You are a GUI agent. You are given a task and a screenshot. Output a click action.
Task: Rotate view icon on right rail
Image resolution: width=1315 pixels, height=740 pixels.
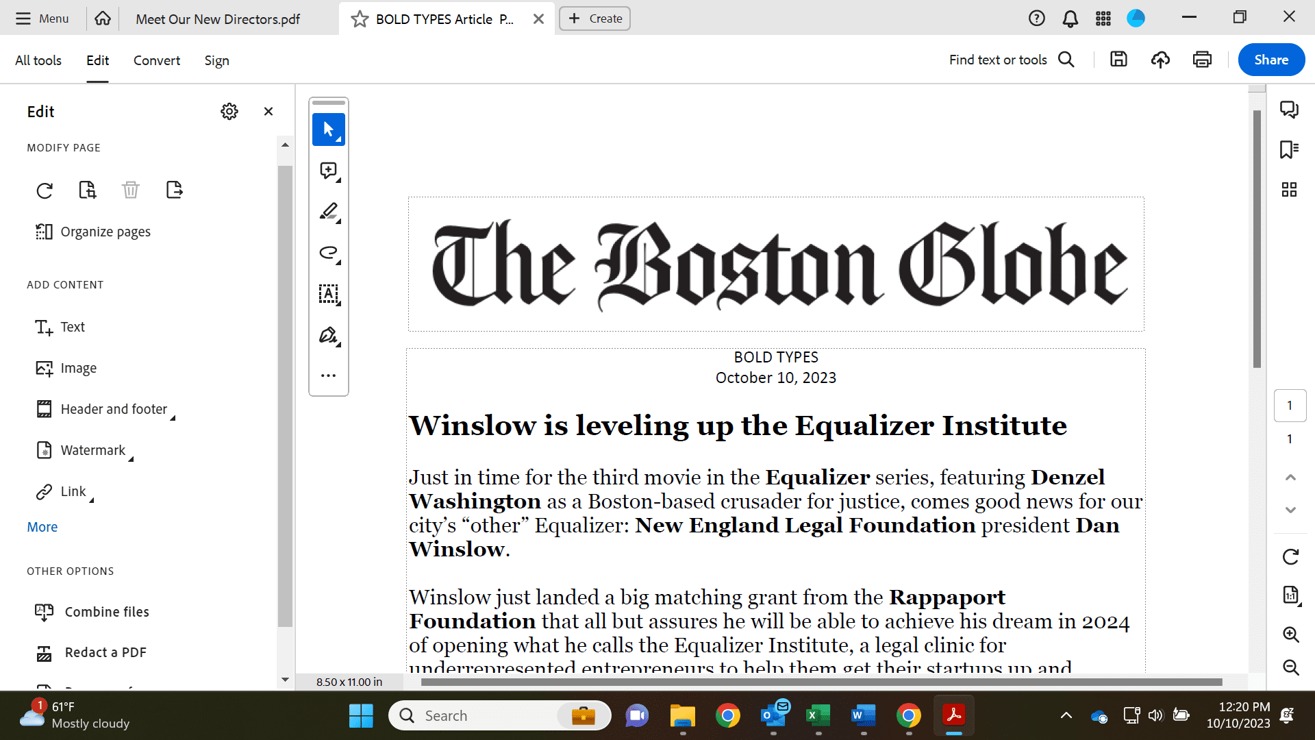pyautogui.click(x=1290, y=557)
